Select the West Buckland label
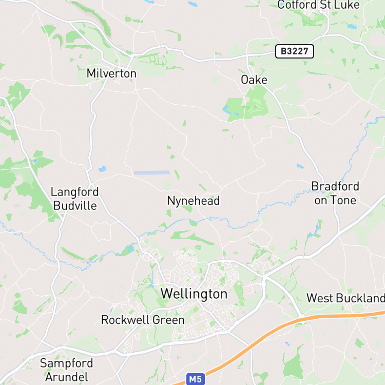385x385 pixels. 345,298
